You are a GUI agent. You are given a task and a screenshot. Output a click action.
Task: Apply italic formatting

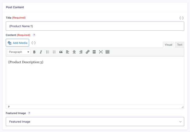point(41,52)
